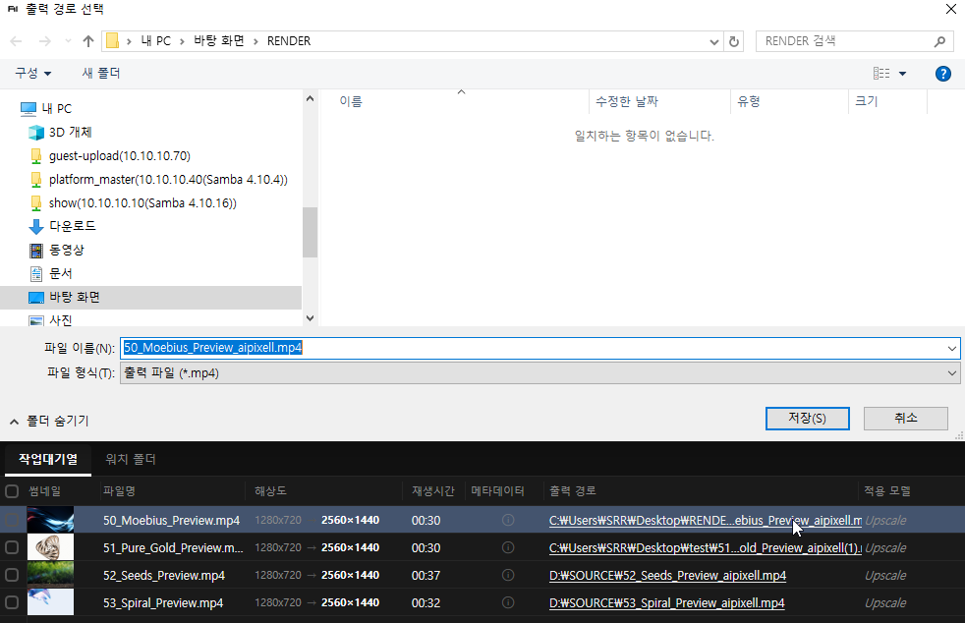
Task: Click 51_Pure_Gold output path link
Action: pyautogui.click(x=706, y=548)
